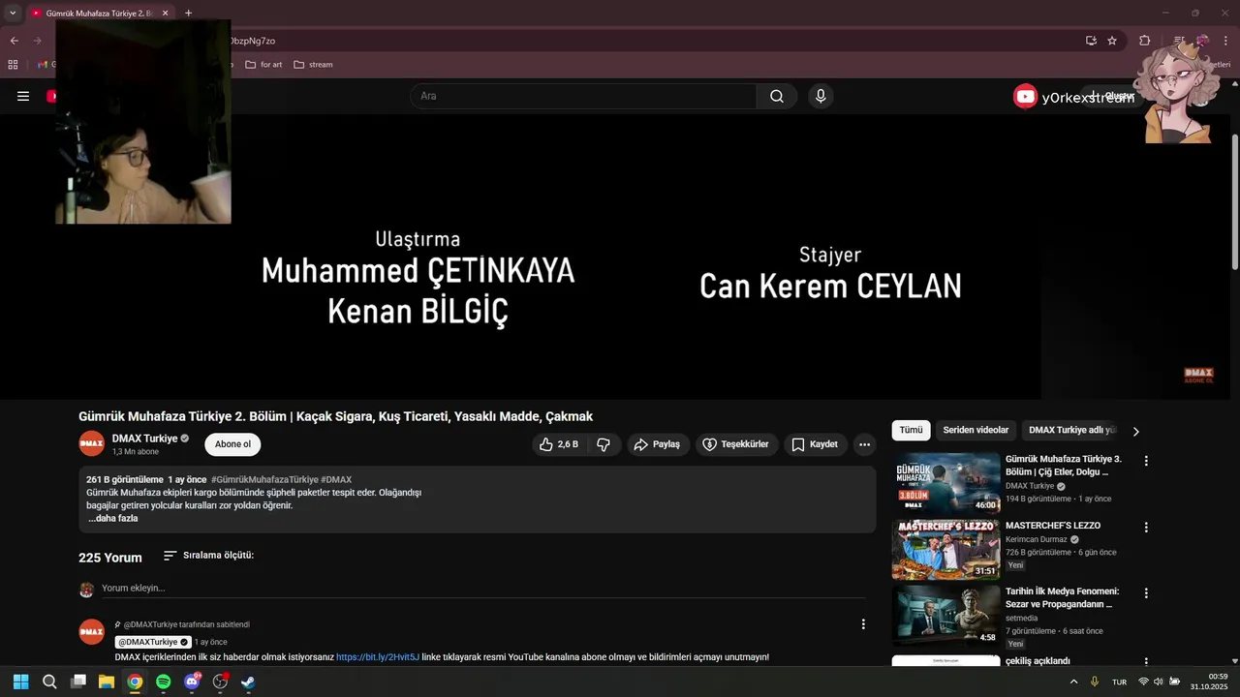
Task: Like the video with thumbs-up button
Action: pos(559,444)
